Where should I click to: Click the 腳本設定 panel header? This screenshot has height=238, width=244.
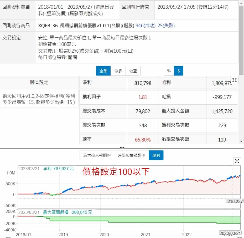[39, 83]
